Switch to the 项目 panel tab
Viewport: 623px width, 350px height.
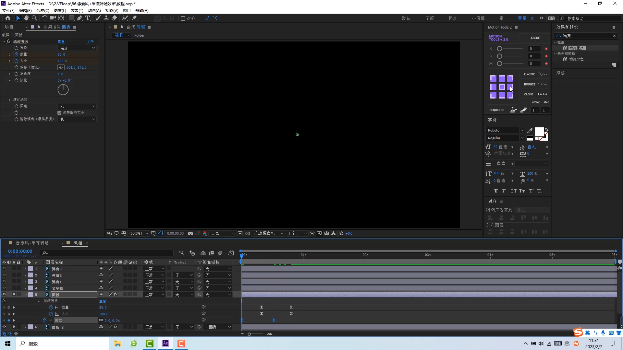pyautogui.click(x=9, y=27)
